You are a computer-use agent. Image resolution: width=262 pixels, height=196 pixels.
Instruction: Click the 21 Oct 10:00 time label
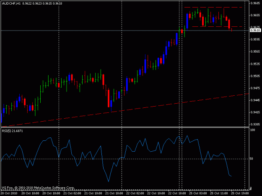click(93, 193)
